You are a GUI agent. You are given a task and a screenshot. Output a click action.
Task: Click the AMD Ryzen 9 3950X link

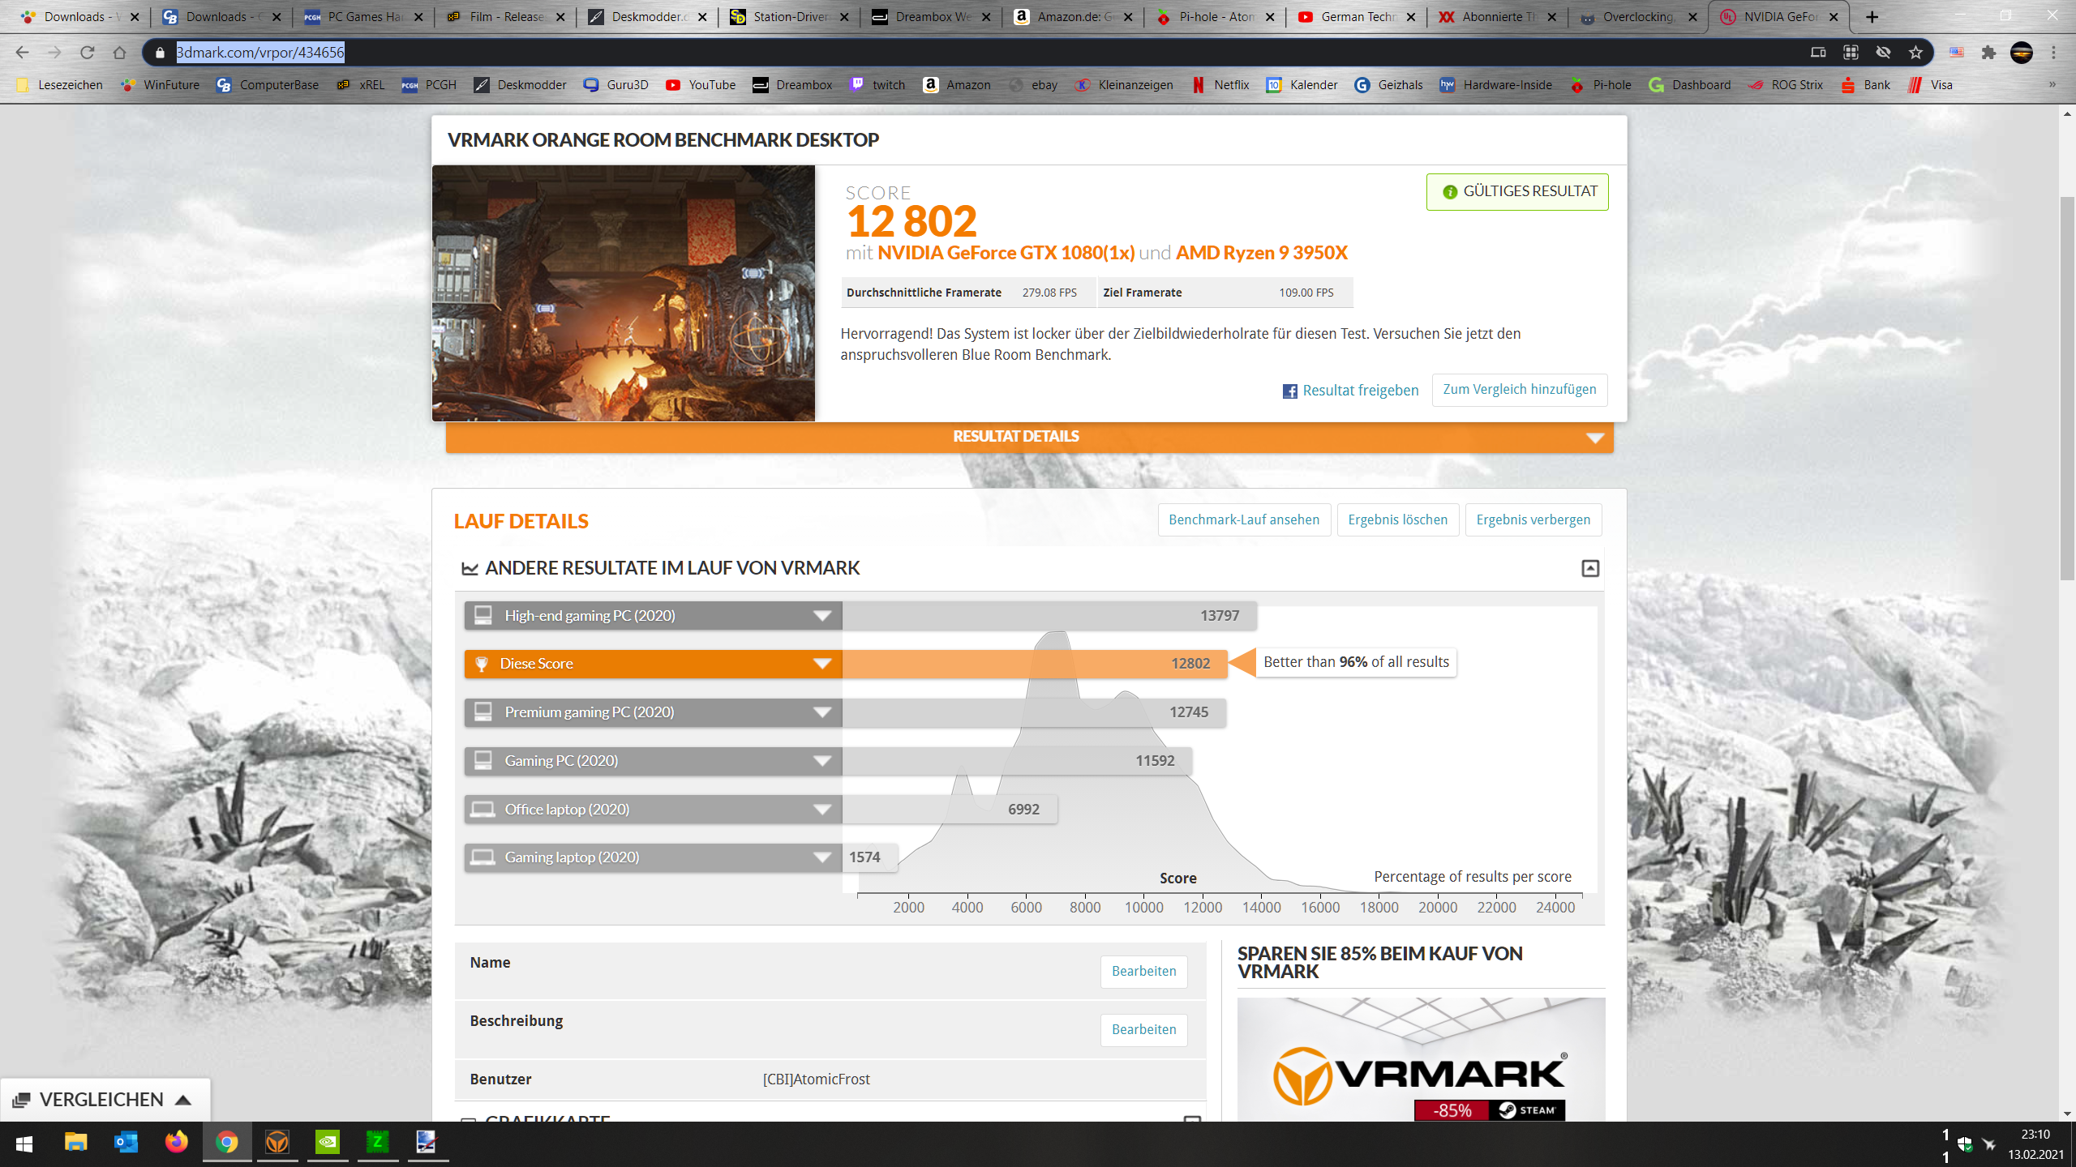(1262, 253)
